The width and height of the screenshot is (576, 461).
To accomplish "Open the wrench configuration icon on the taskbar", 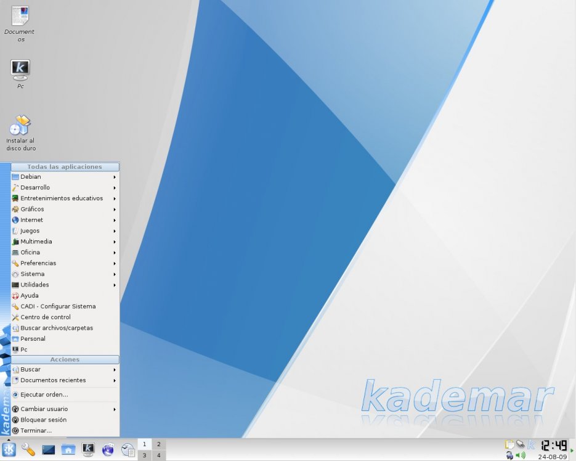I will (x=28, y=449).
